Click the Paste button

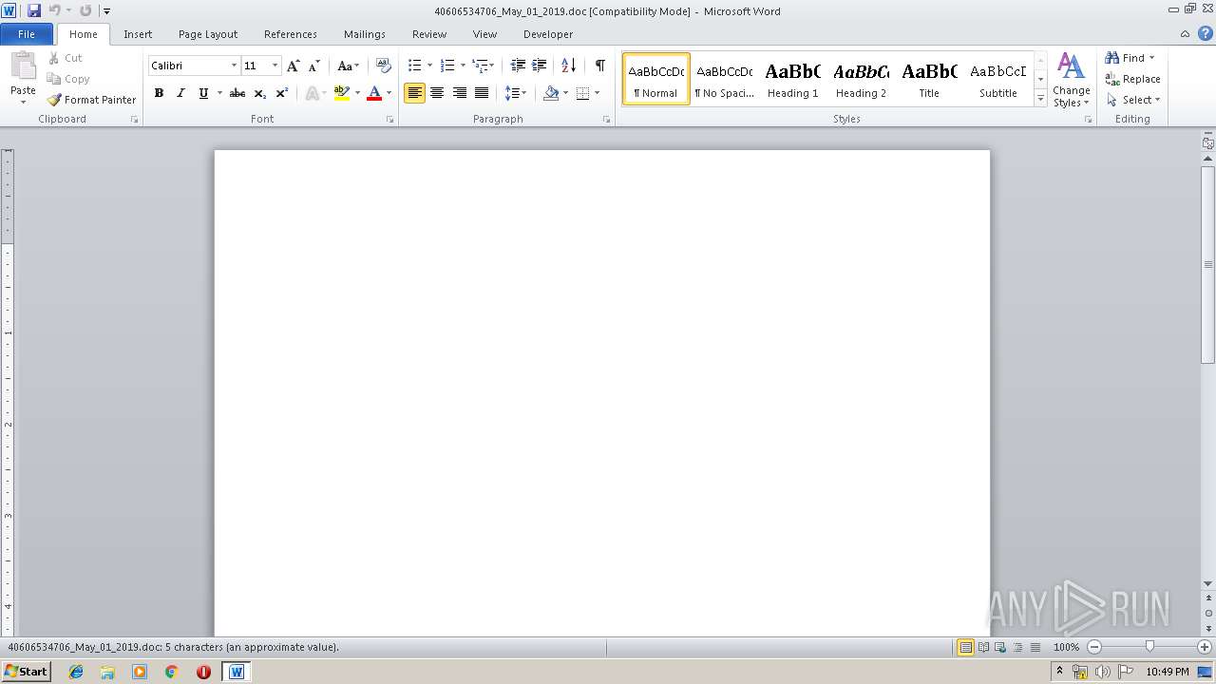[23, 78]
